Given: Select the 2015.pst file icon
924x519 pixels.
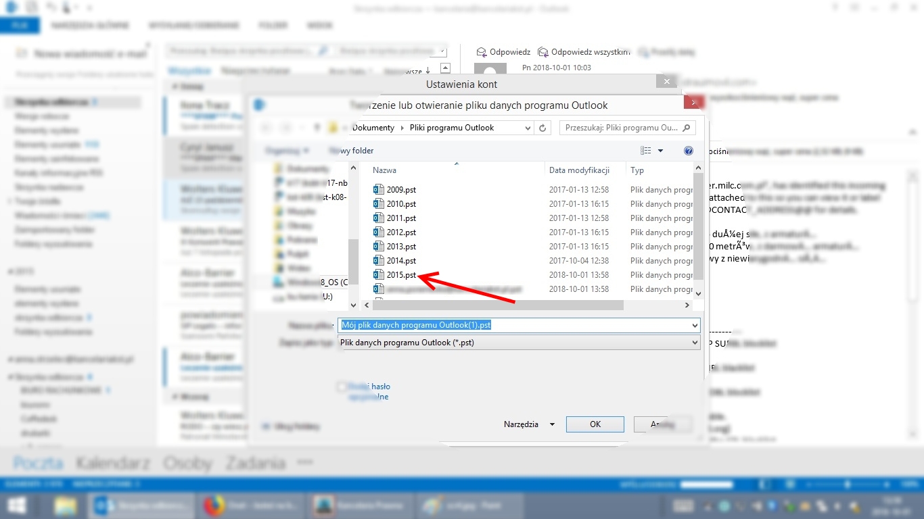Looking at the screenshot, I should (379, 275).
